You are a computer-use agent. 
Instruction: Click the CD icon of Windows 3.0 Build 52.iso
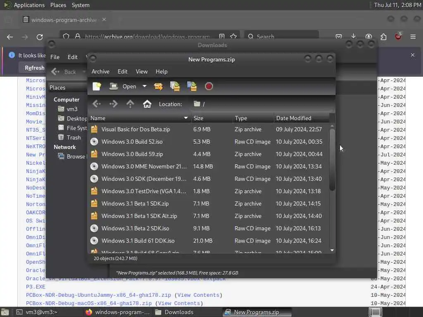(94, 142)
